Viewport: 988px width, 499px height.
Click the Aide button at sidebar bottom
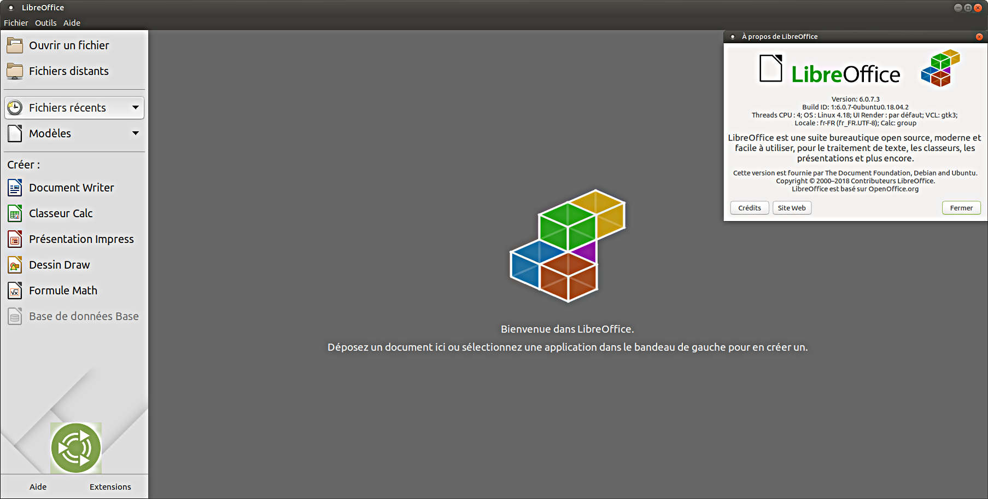(x=38, y=487)
